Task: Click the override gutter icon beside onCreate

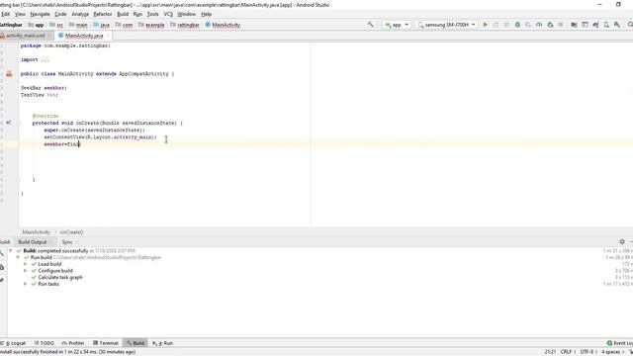Action: (9, 123)
